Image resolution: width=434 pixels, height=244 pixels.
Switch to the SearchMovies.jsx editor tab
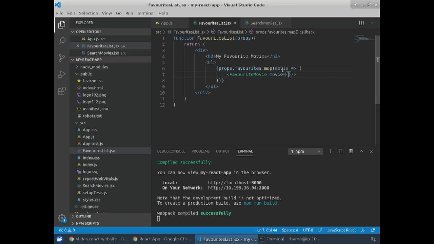266,23
